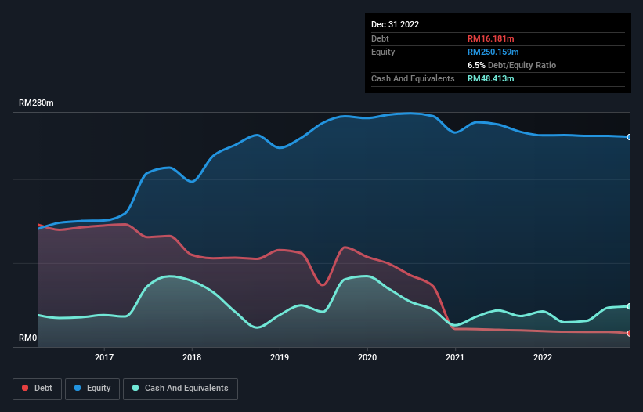Click the Dec 31 2022 tooltip date
643x412 pixels.
tap(396, 24)
